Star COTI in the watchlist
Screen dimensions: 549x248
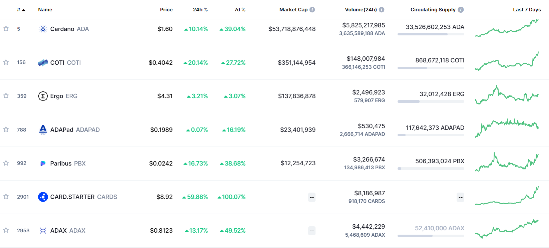click(x=6, y=62)
